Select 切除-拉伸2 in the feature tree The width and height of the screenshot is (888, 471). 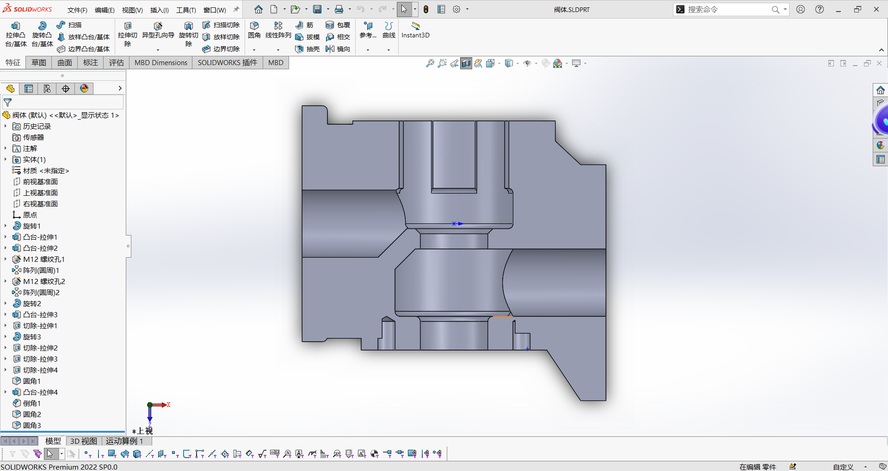tap(40, 348)
